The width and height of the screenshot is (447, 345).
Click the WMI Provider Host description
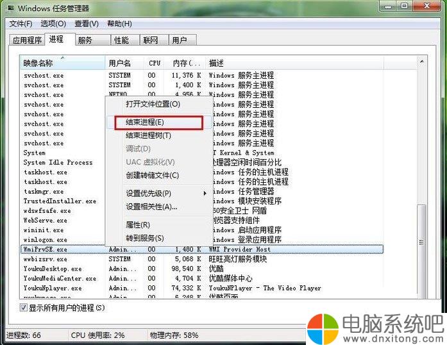239,249
